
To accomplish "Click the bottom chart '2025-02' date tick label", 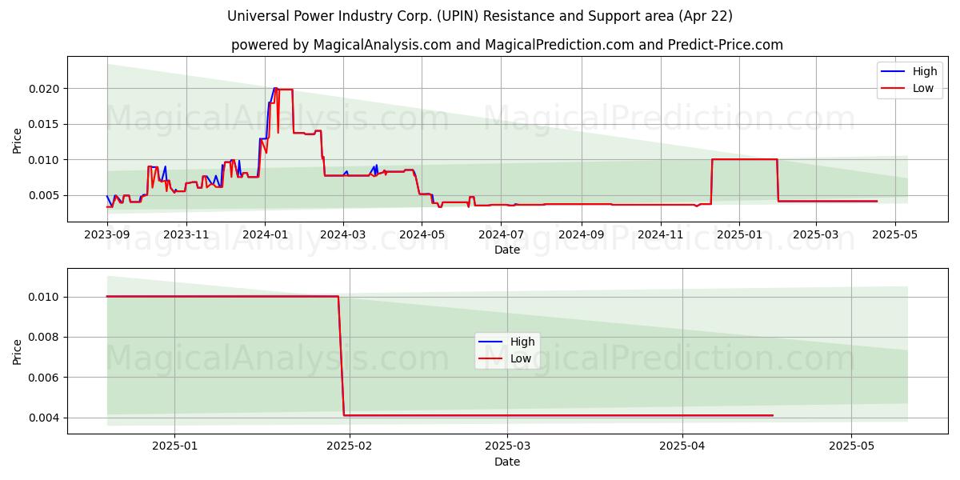I will pos(350,447).
